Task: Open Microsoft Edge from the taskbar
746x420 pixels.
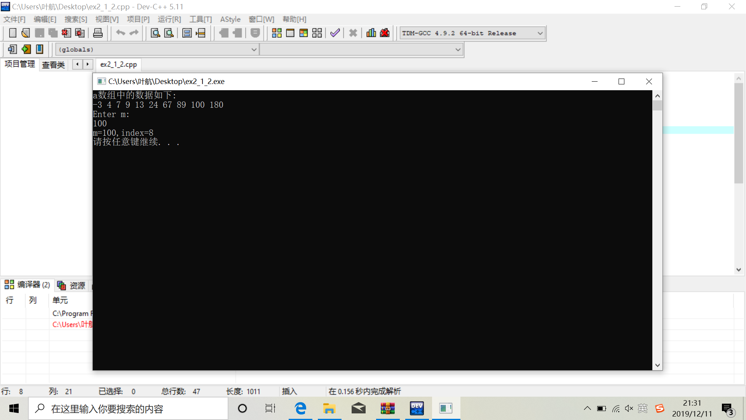Action: click(300, 408)
